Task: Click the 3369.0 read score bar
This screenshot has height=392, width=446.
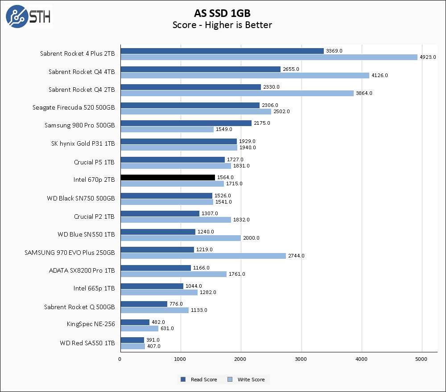Action: (x=223, y=51)
